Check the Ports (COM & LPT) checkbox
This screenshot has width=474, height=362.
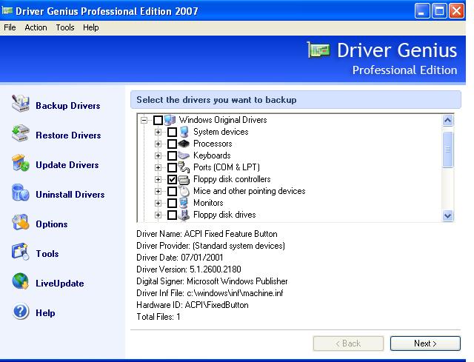172,167
